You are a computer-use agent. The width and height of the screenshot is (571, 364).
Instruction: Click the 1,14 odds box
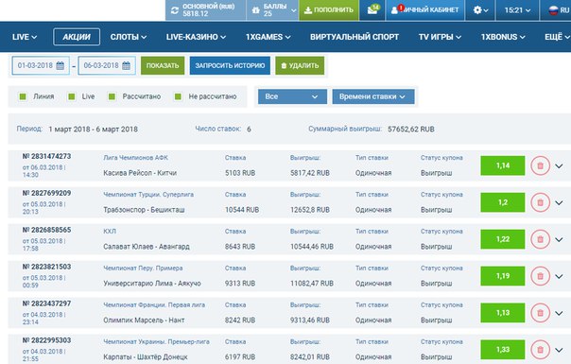tap(503, 165)
